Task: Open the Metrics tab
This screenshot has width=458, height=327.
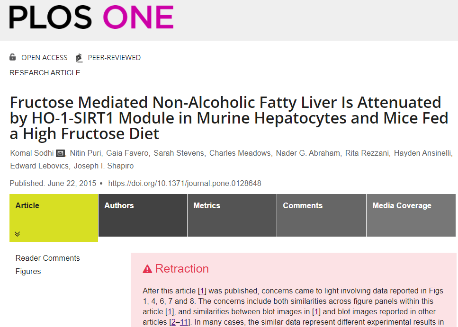Action: pos(207,205)
